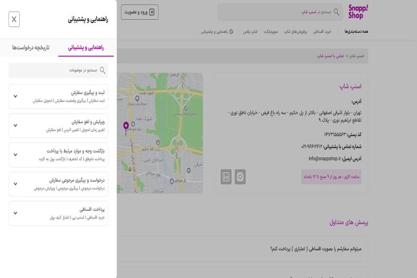The height and width of the screenshot is (278, 417).
Task: Expand ویرایش و لغو سفارش section
Action: [58, 126]
